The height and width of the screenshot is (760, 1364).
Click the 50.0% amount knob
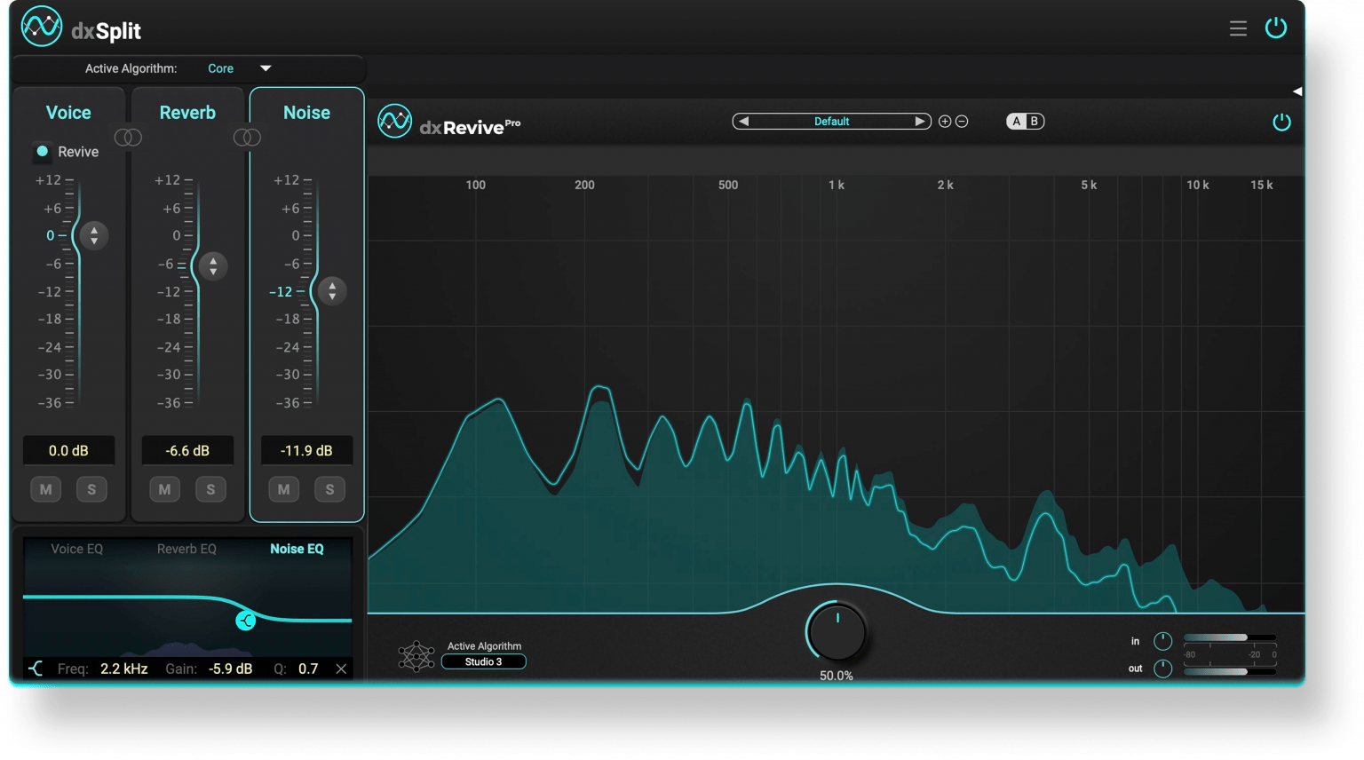[837, 631]
